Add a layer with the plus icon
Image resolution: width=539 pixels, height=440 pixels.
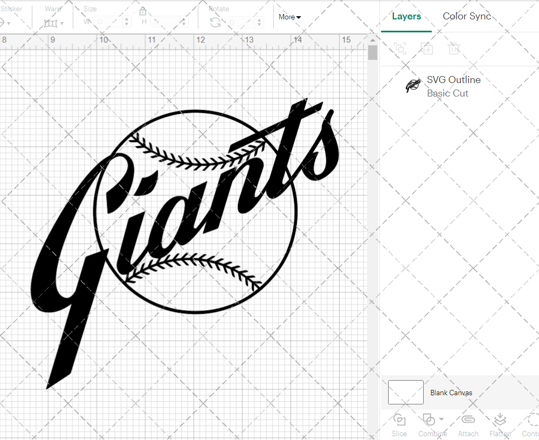pyautogui.click(x=427, y=49)
